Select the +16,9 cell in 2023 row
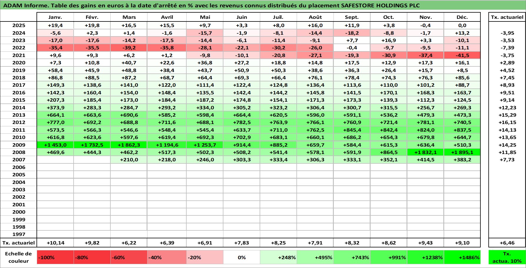 pyautogui.click(x=389, y=41)
